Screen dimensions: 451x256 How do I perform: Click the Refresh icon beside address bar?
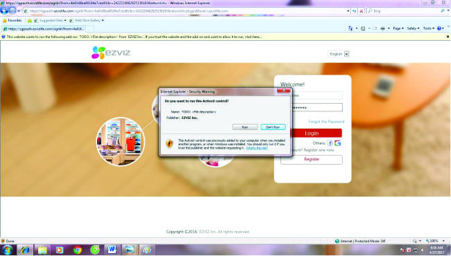355,11
